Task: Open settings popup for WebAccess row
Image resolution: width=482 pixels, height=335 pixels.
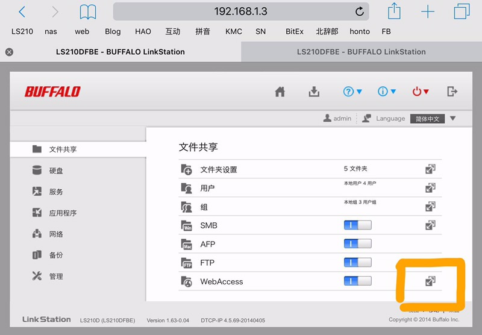Action: pos(430,281)
